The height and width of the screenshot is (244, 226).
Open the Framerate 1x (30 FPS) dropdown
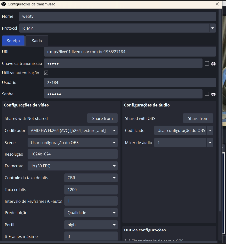coord(73,166)
